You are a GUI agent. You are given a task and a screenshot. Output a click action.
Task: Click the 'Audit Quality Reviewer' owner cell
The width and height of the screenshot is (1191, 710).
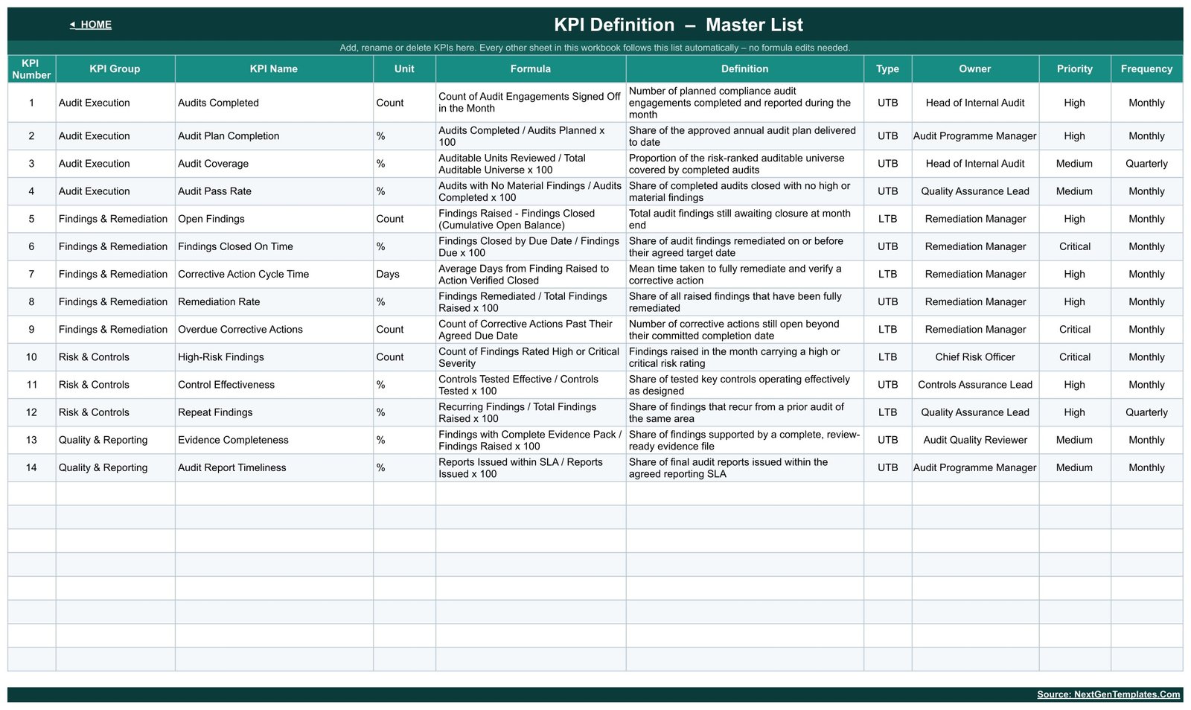point(975,440)
